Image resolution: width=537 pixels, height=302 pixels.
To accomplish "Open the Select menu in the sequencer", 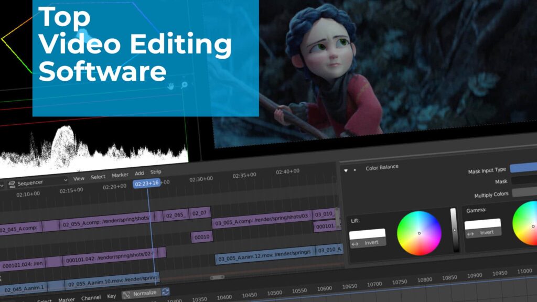I will pos(98,176).
